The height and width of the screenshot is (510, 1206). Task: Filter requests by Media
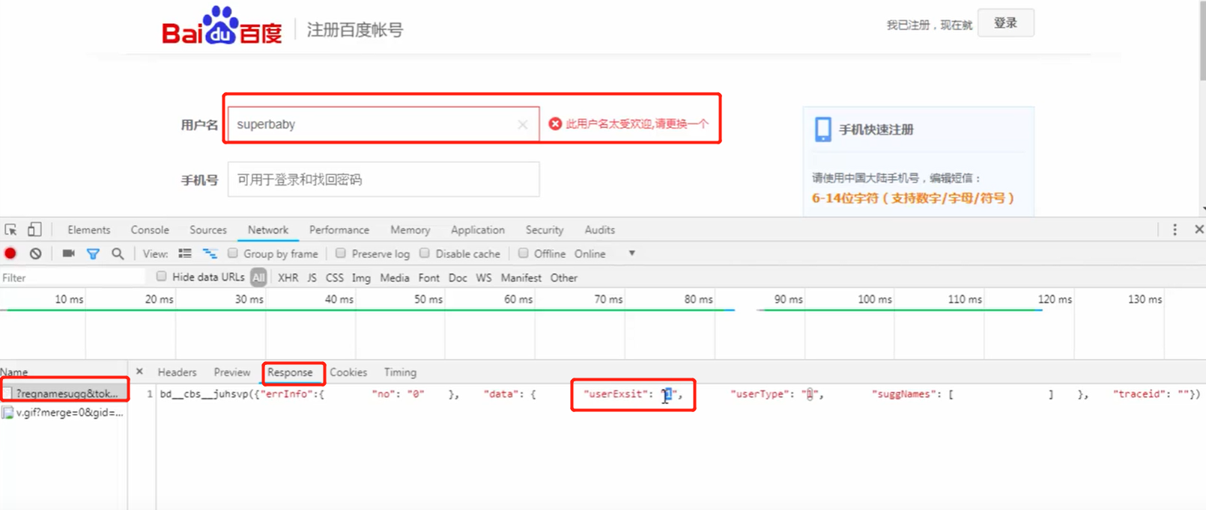[x=395, y=277]
